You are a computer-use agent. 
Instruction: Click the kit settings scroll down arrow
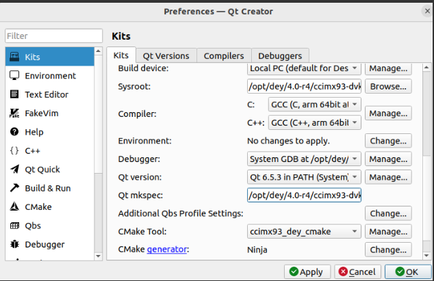point(426,256)
